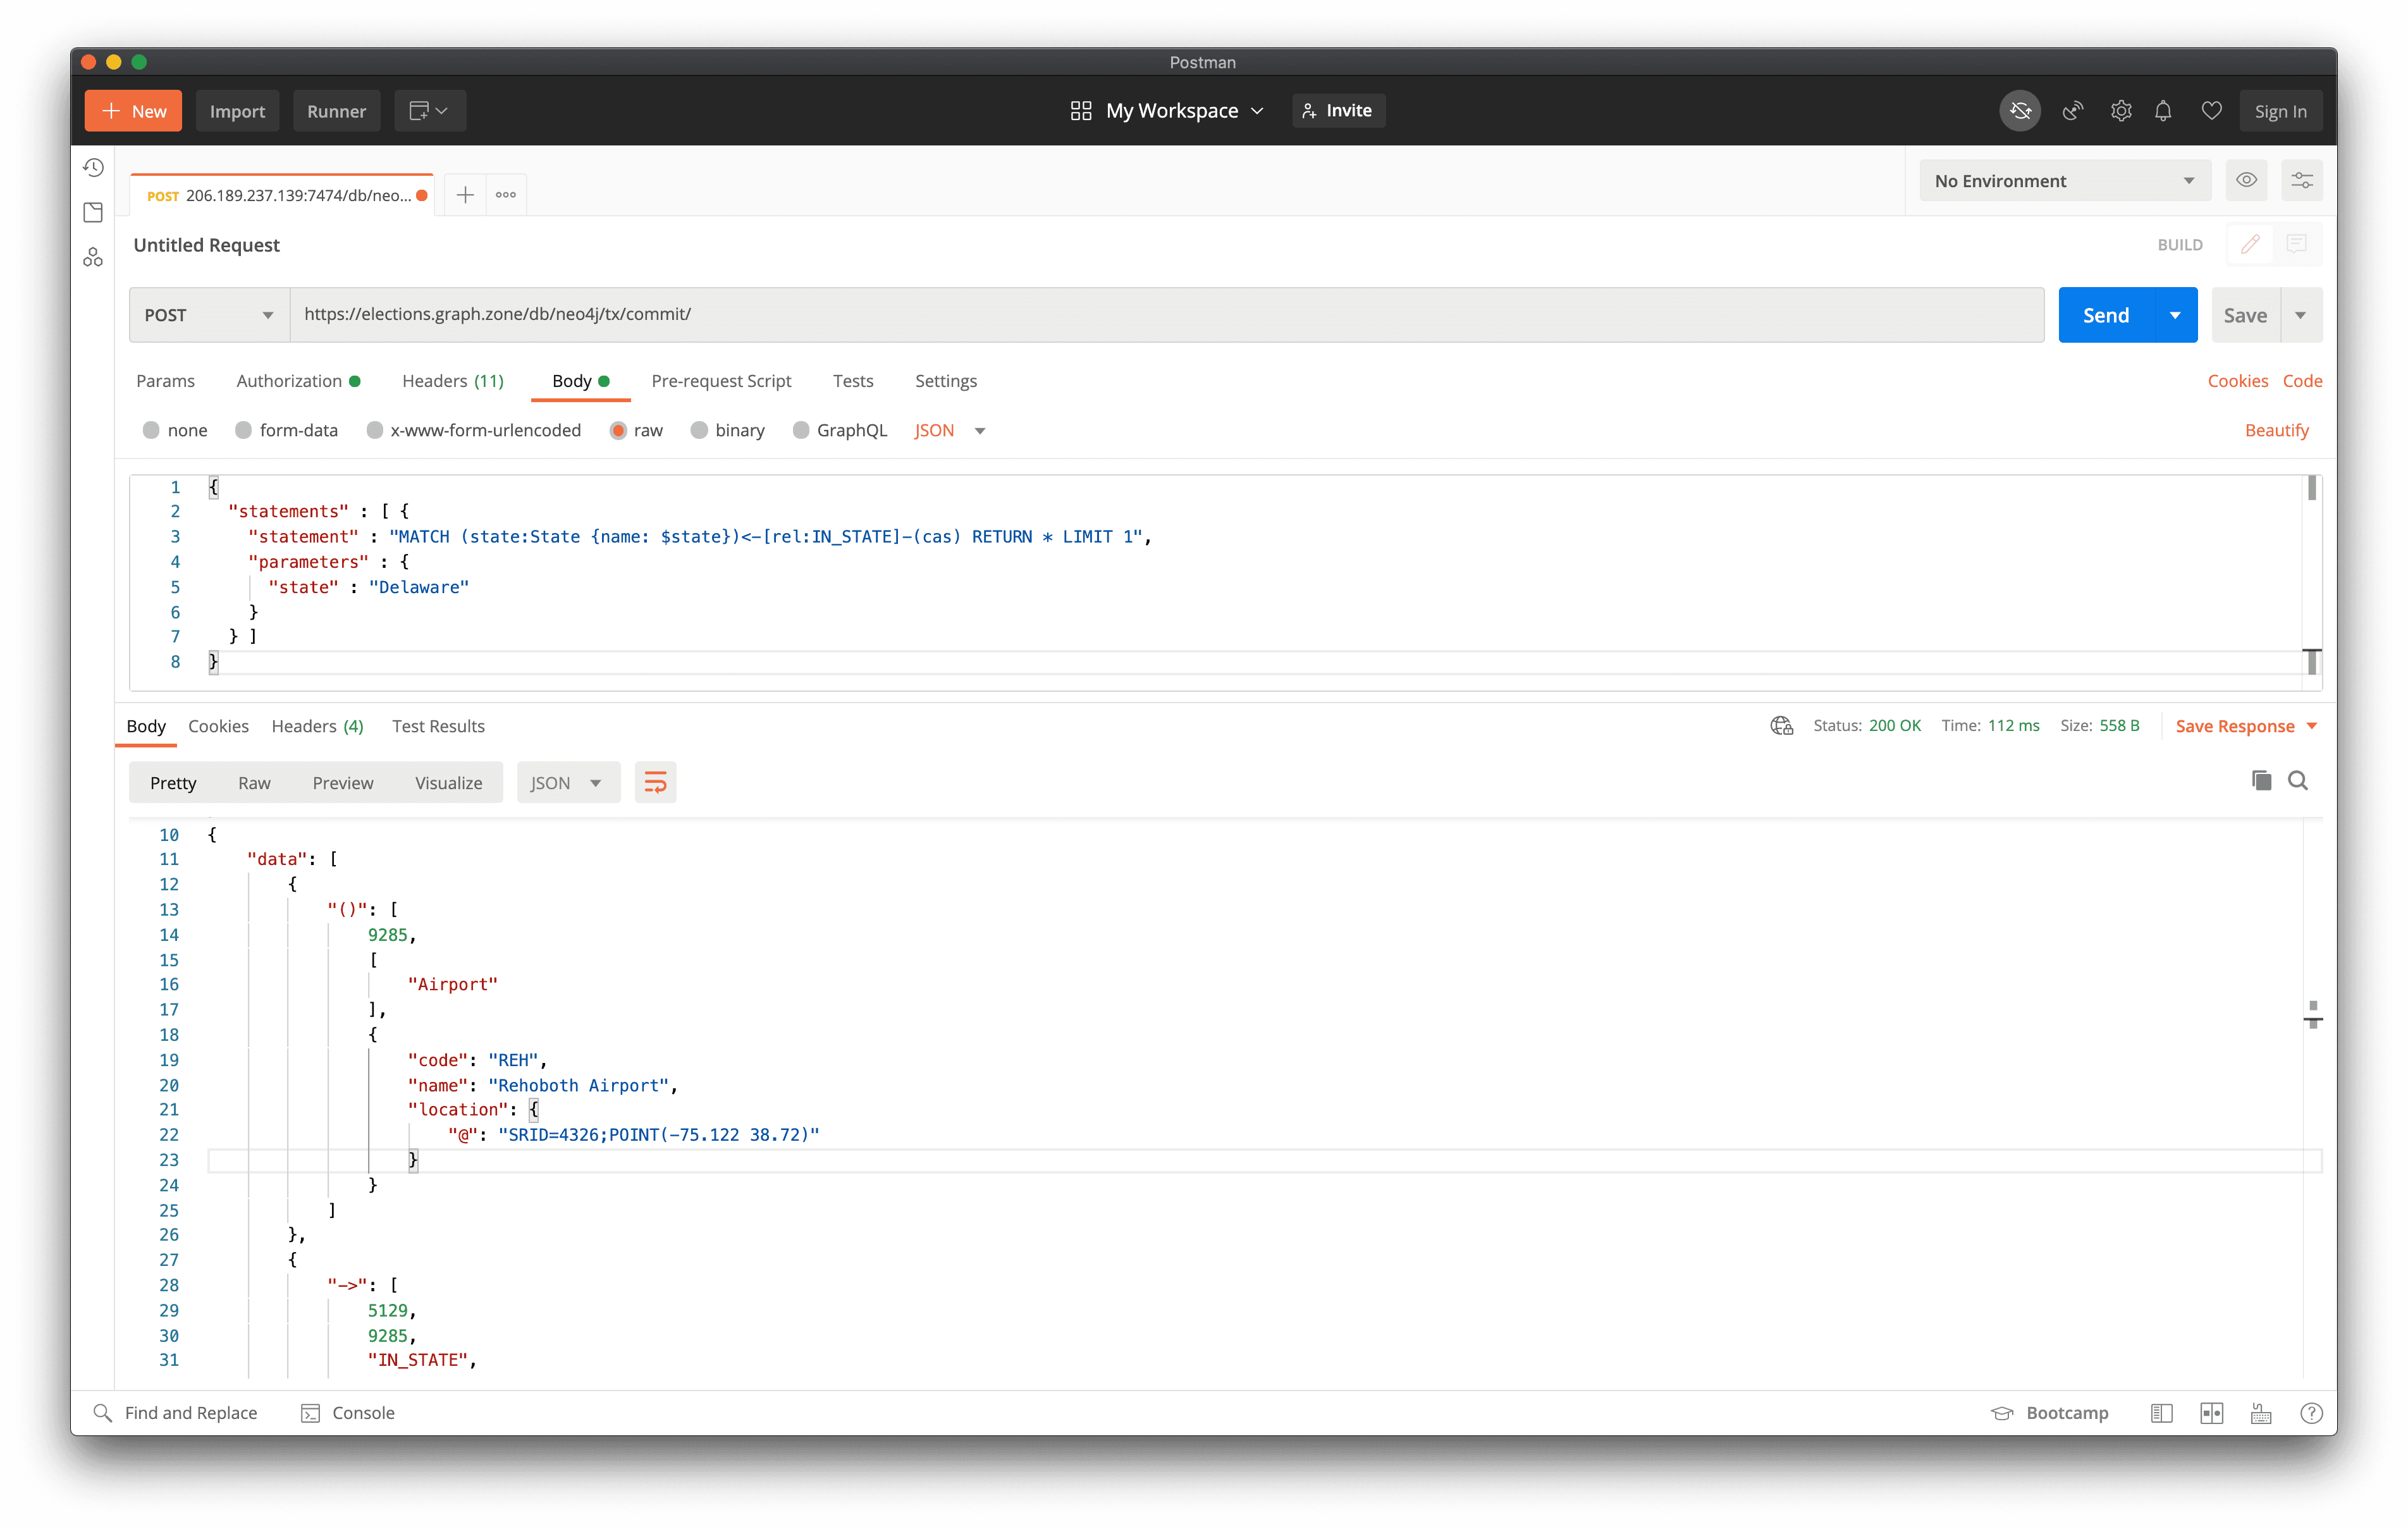Click the wrap lines icon in response
This screenshot has width=2408, height=1529.
point(655,783)
